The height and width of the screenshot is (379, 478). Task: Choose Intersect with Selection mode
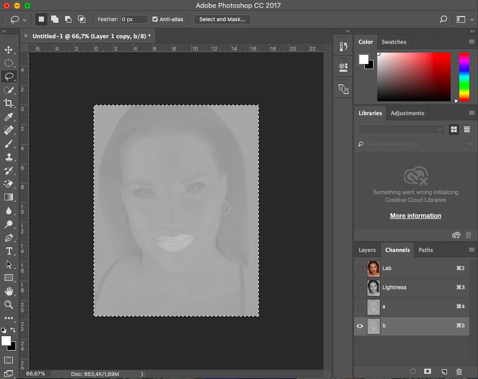[x=82, y=19]
